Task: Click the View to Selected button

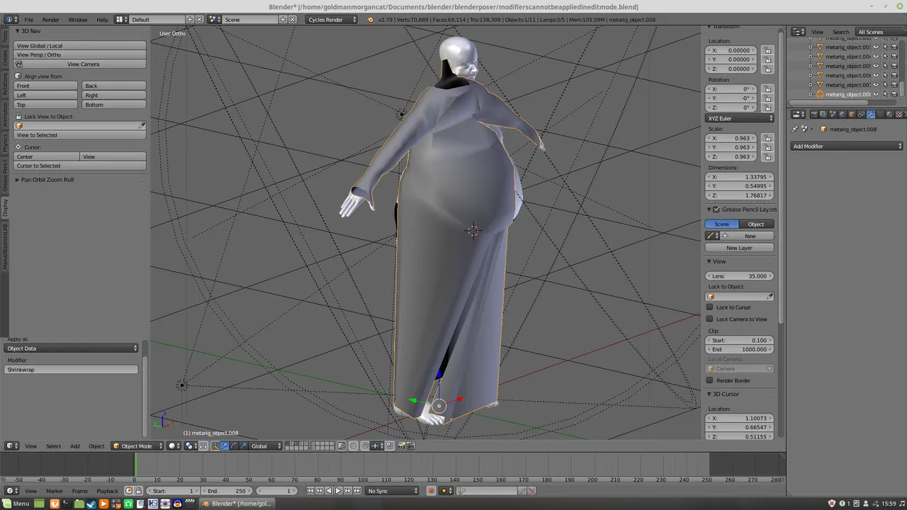Action: tap(80, 135)
